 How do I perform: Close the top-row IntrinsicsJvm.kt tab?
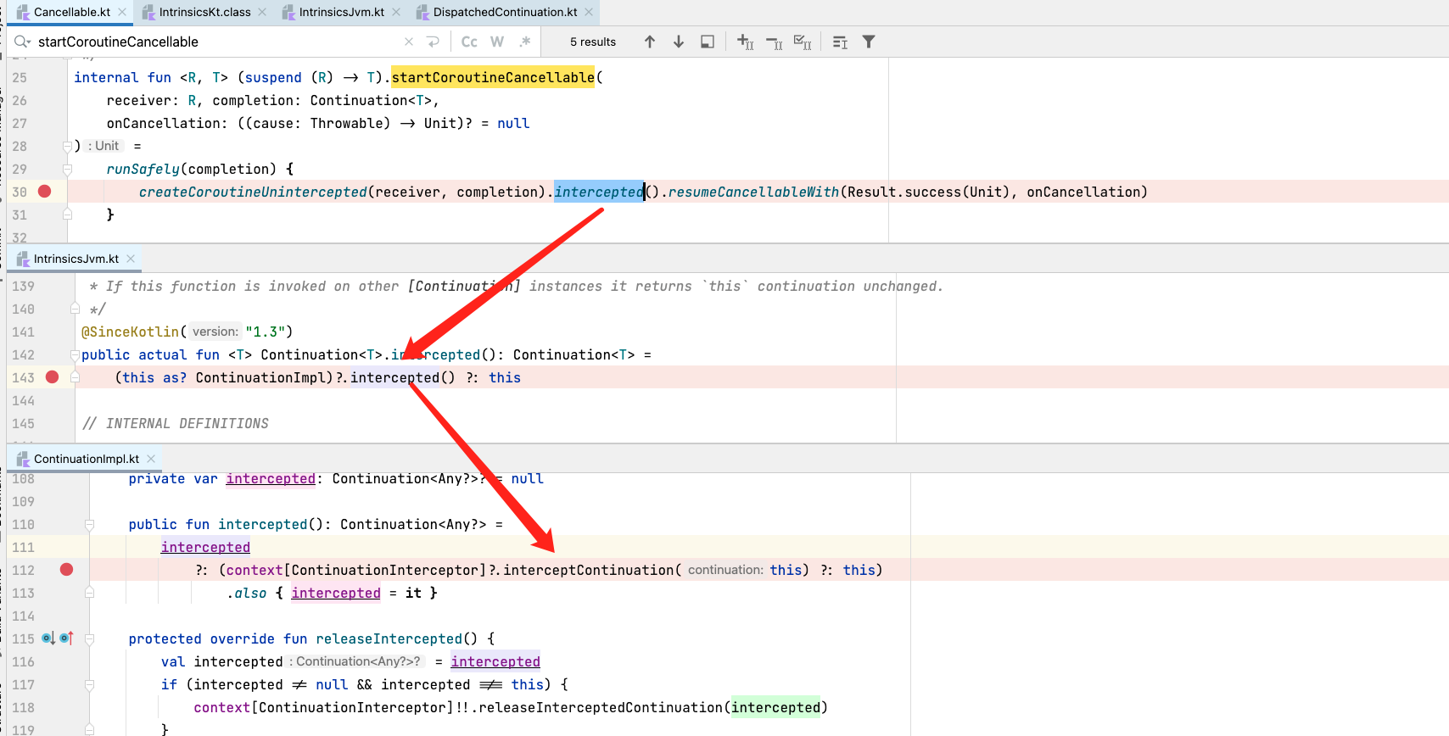[396, 12]
